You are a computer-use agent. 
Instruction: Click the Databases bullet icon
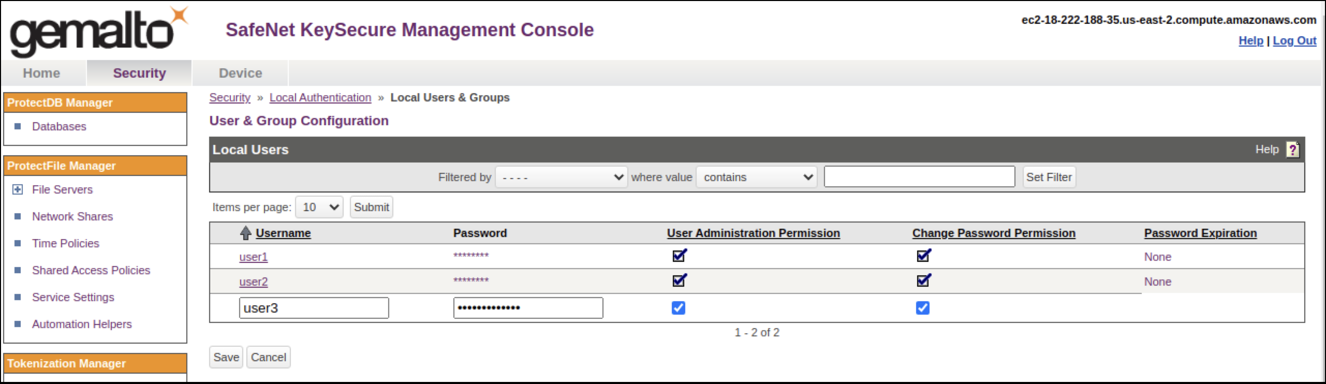(x=18, y=126)
